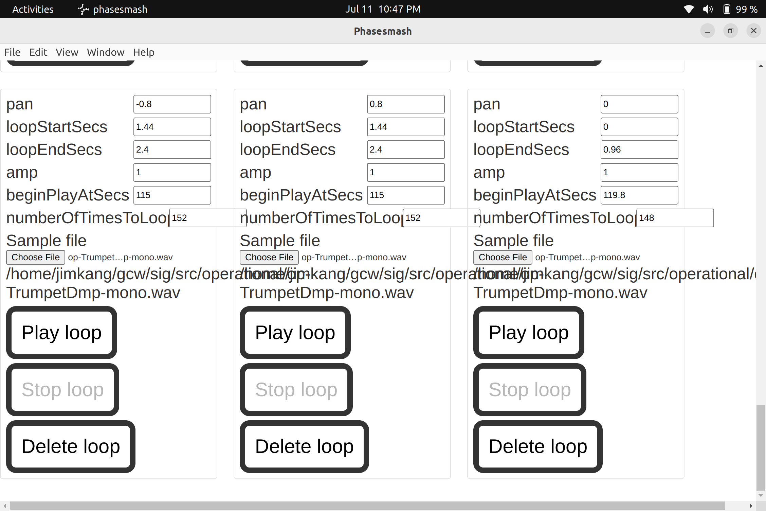This screenshot has height=511, width=766.
Task: Open the Wi-Fi network status icon
Action: (x=689, y=9)
